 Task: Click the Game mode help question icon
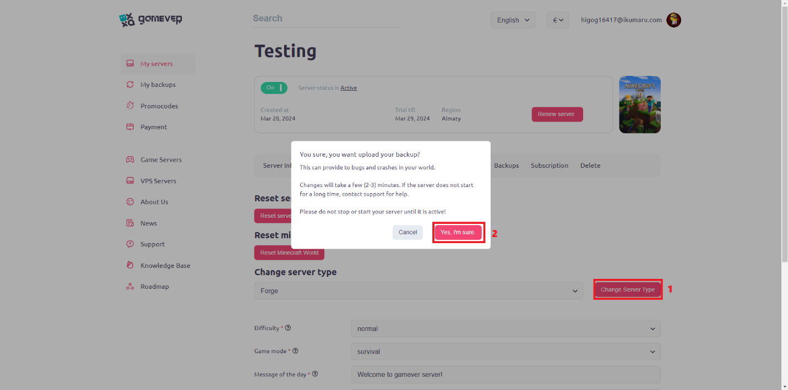[295, 351]
